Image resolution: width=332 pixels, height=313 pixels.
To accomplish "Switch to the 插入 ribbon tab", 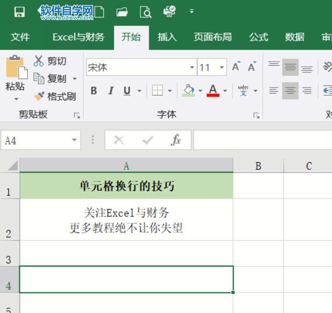I will coord(166,37).
